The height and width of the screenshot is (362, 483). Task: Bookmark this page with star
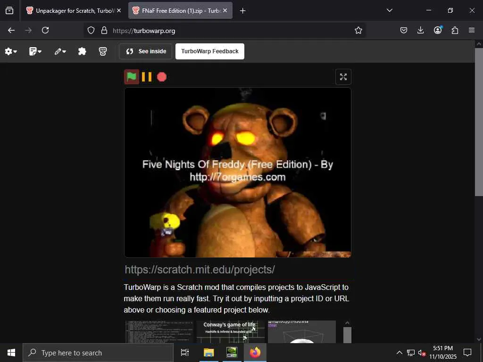358,31
